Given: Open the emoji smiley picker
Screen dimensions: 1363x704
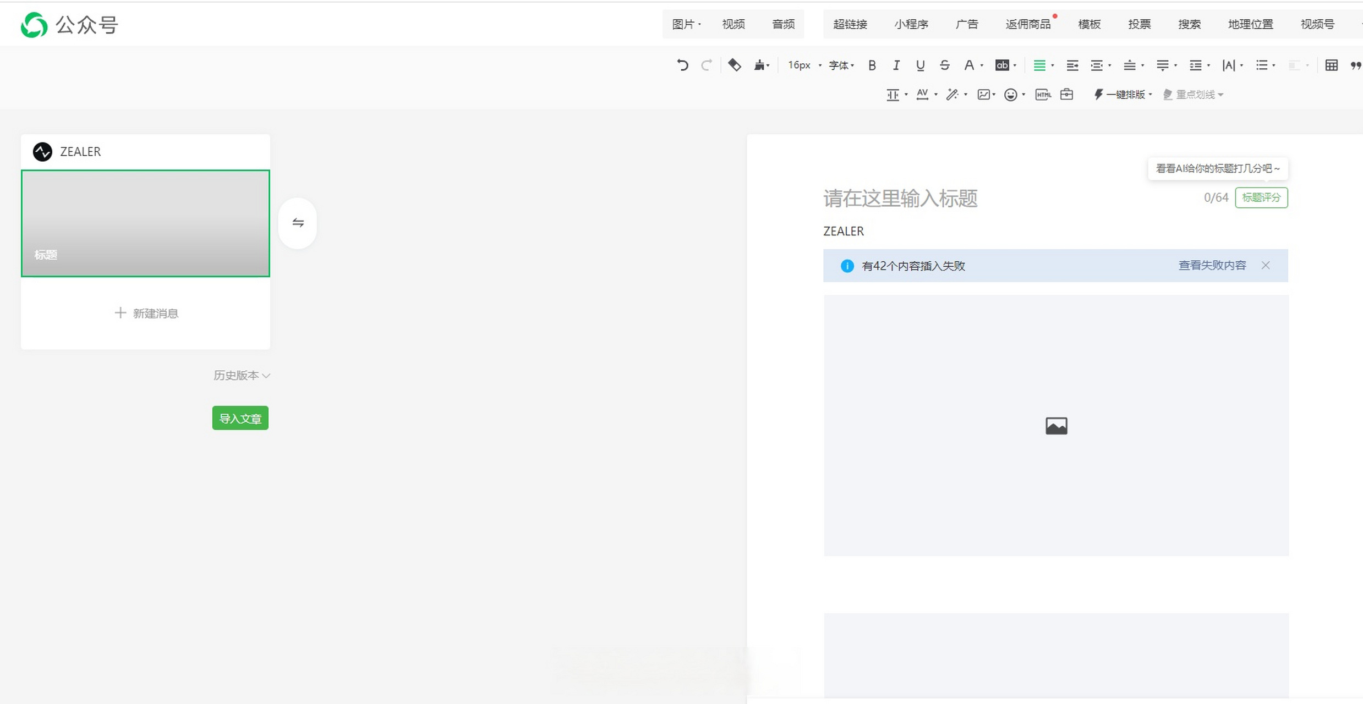Looking at the screenshot, I should tap(1011, 95).
